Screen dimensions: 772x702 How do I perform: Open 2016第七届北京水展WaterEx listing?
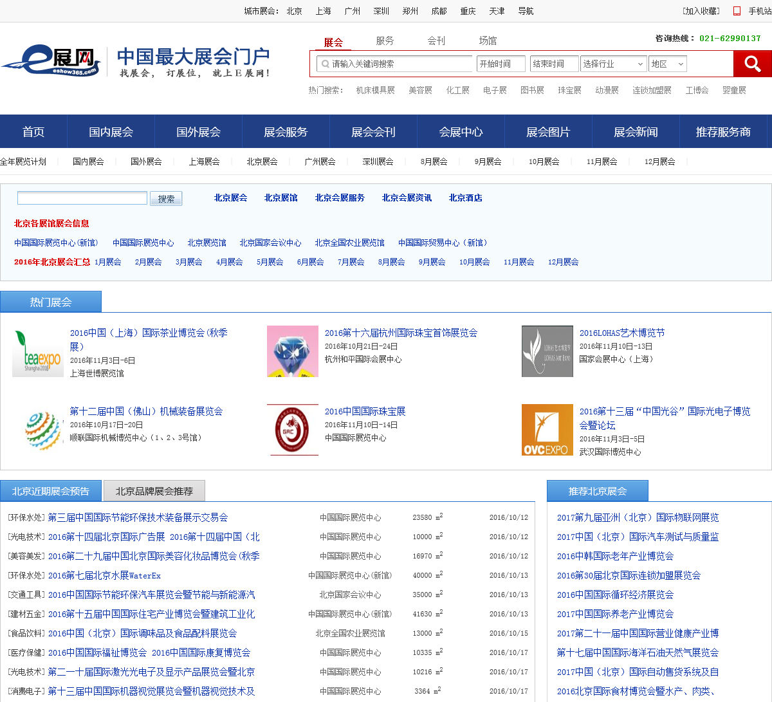[105, 575]
